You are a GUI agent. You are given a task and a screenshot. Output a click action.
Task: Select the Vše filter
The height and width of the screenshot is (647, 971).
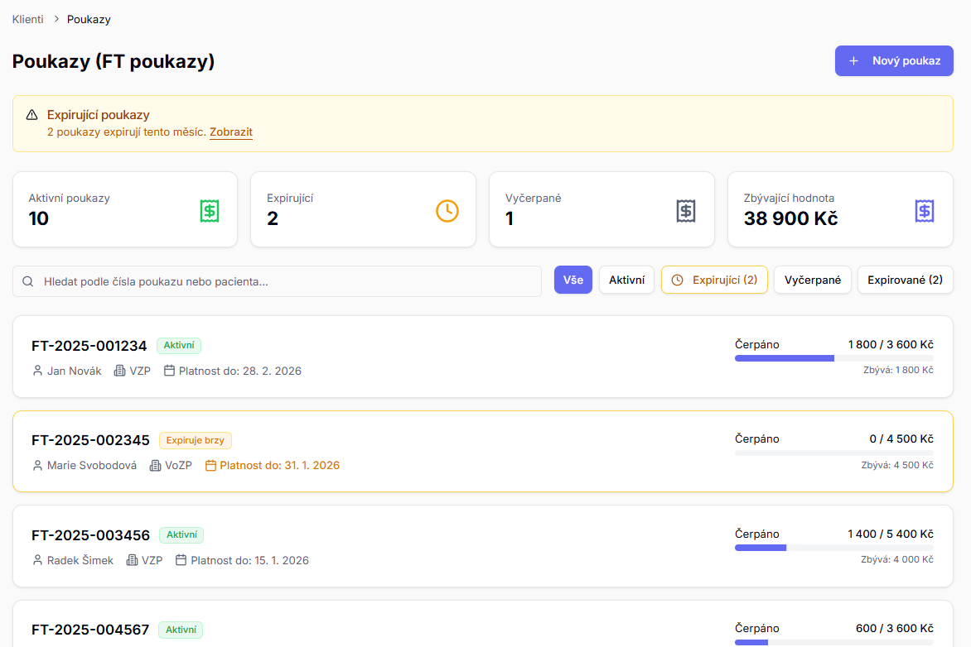click(x=572, y=280)
